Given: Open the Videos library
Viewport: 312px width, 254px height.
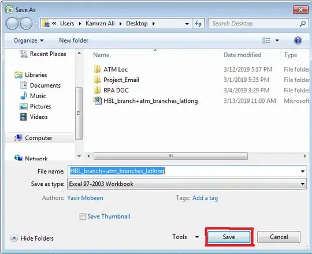Looking at the screenshot, I should tap(39, 117).
